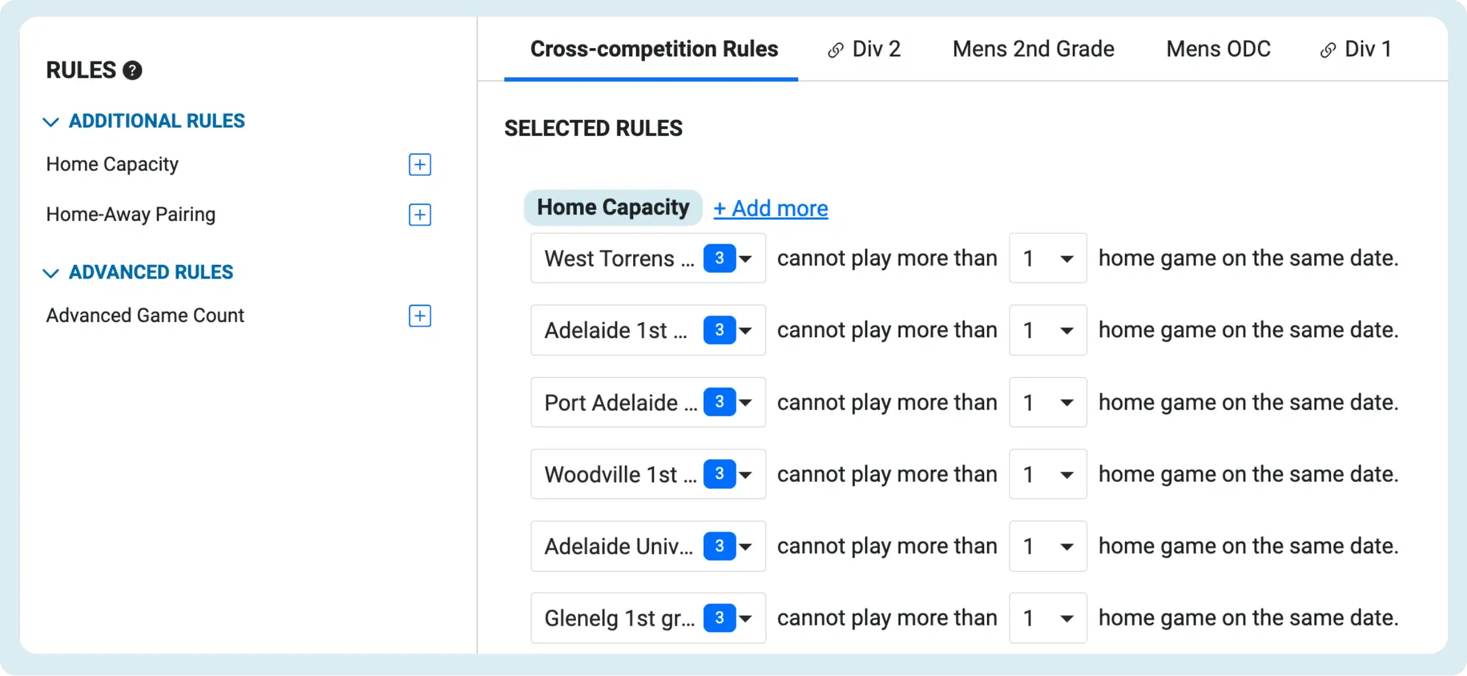Click the blue 3 badge on West Torrens
Image resolution: width=1467 pixels, height=676 pixels.
point(719,258)
